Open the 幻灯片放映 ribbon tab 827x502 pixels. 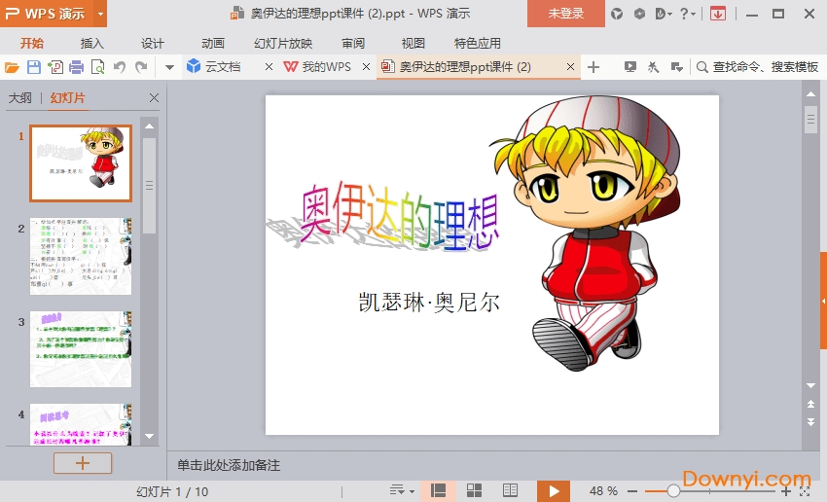(x=283, y=43)
